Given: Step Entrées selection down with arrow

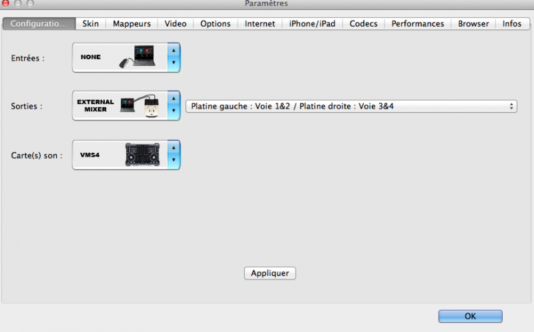Looking at the screenshot, I should pos(174,63).
